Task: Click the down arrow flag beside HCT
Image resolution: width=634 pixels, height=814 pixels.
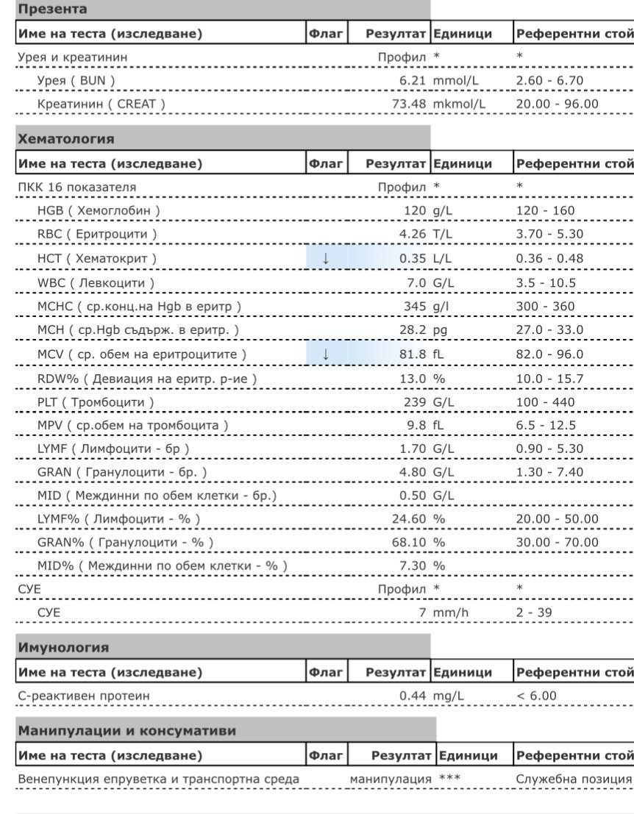Action: [x=325, y=259]
